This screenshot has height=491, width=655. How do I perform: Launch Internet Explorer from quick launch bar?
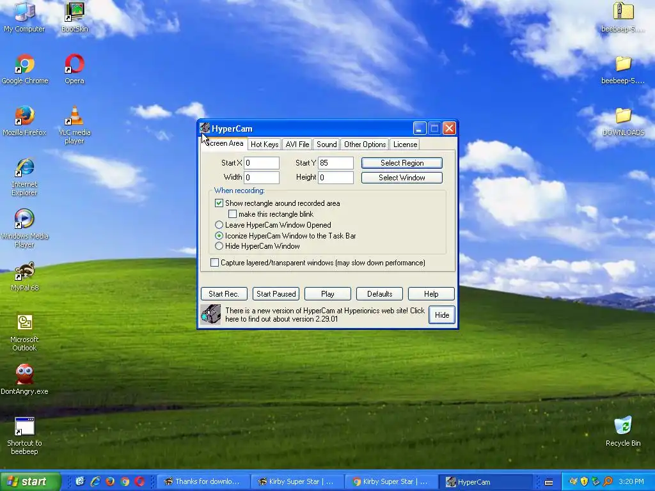[x=95, y=481]
